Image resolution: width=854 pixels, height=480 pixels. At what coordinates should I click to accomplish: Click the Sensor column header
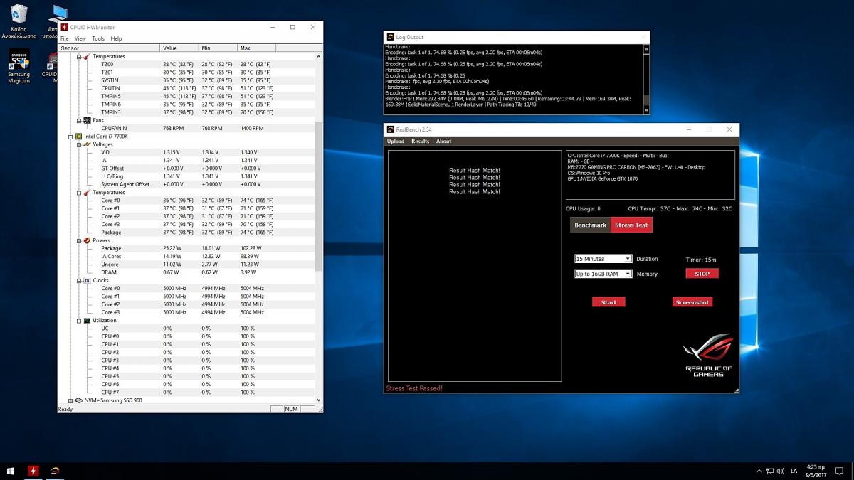(110, 48)
